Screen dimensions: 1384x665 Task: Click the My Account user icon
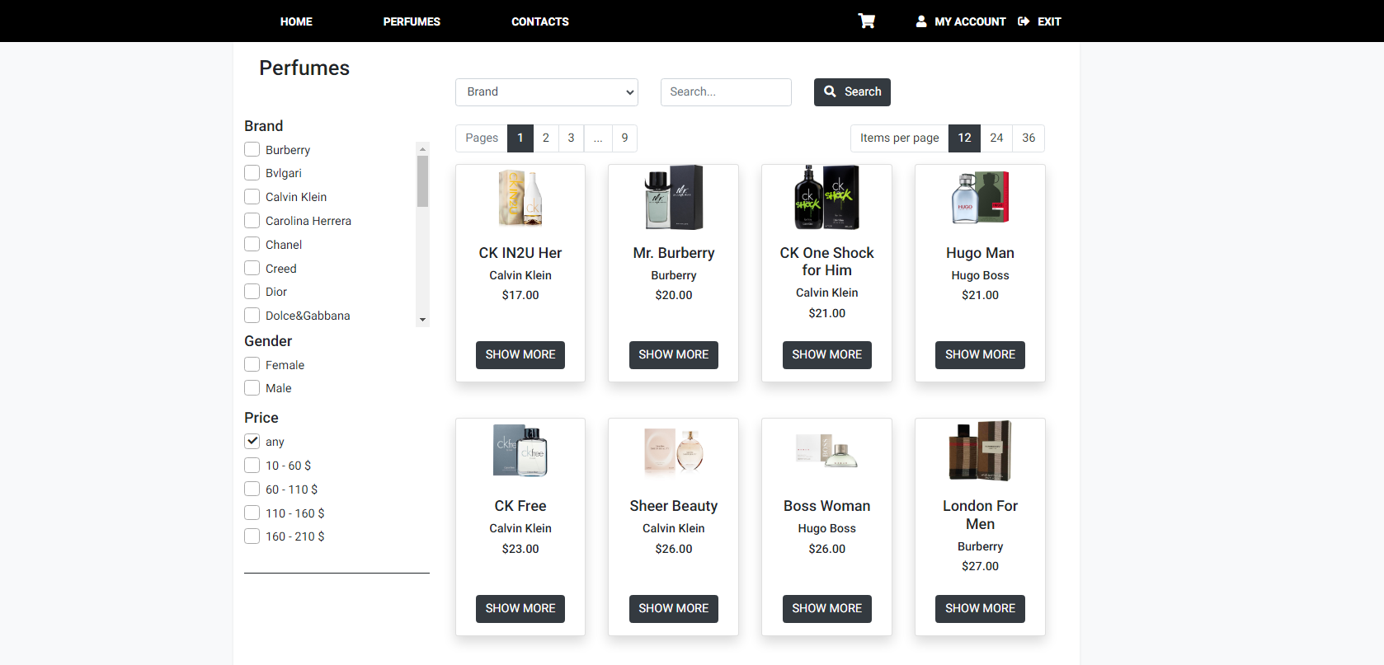921,21
